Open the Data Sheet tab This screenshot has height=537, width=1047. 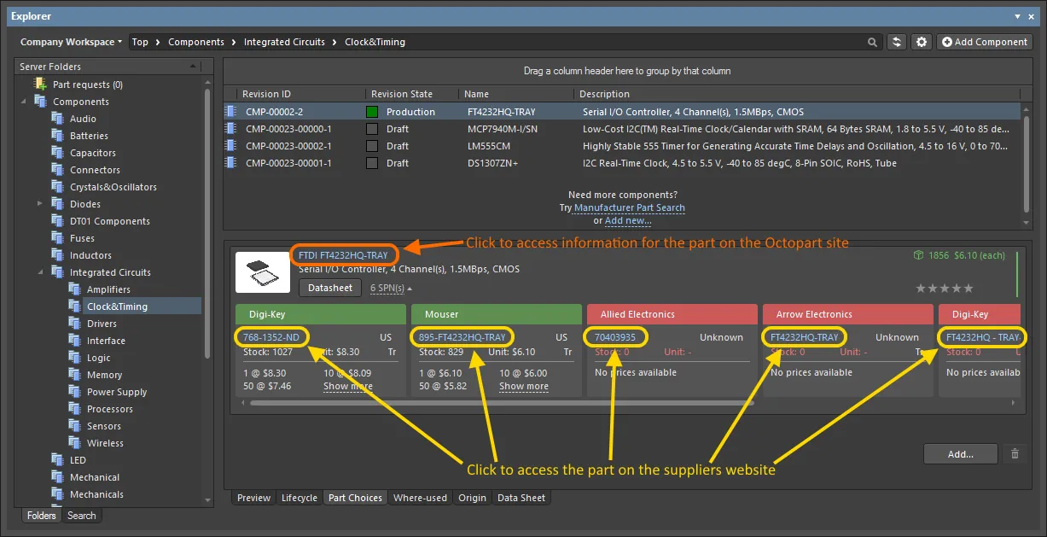pos(521,498)
